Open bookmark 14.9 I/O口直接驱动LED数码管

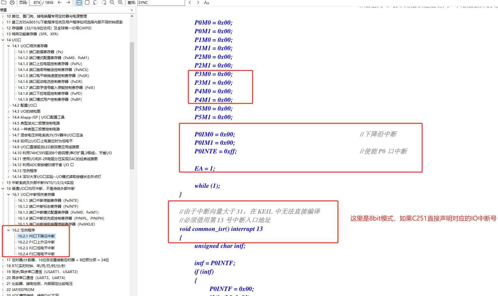coord(46,147)
